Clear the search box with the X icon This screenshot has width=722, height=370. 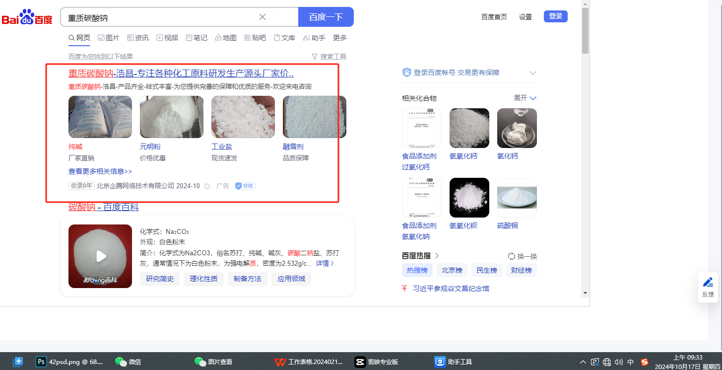tap(263, 17)
